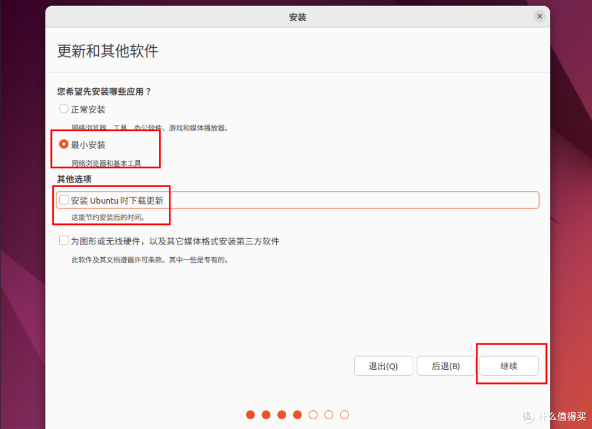This screenshot has height=429, width=592.
Task: Select the 正常安装 radio button
Action: [x=64, y=109]
